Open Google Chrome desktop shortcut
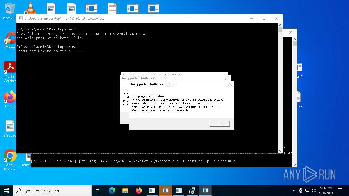The width and height of the screenshot is (349, 196). pos(10,160)
